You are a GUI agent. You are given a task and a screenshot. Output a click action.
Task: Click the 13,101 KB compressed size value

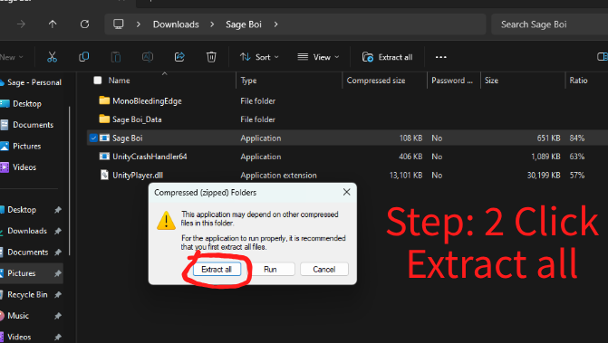click(x=406, y=176)
